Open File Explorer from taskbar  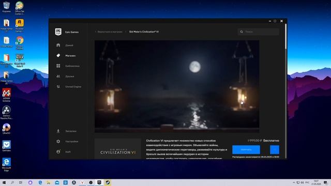(49, 182)
